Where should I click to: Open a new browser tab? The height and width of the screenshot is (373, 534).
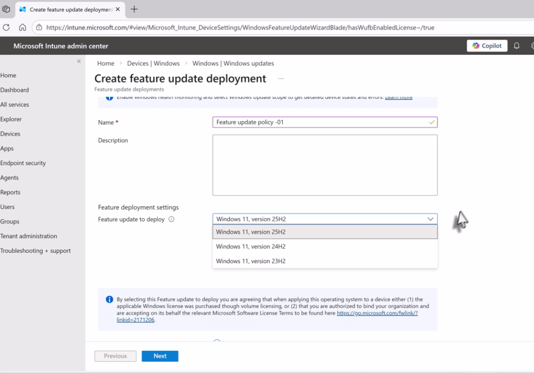coord(134,9)
